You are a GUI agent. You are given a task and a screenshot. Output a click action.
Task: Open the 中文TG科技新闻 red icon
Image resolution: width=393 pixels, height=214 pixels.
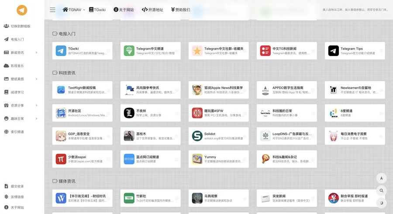point(265,51)
